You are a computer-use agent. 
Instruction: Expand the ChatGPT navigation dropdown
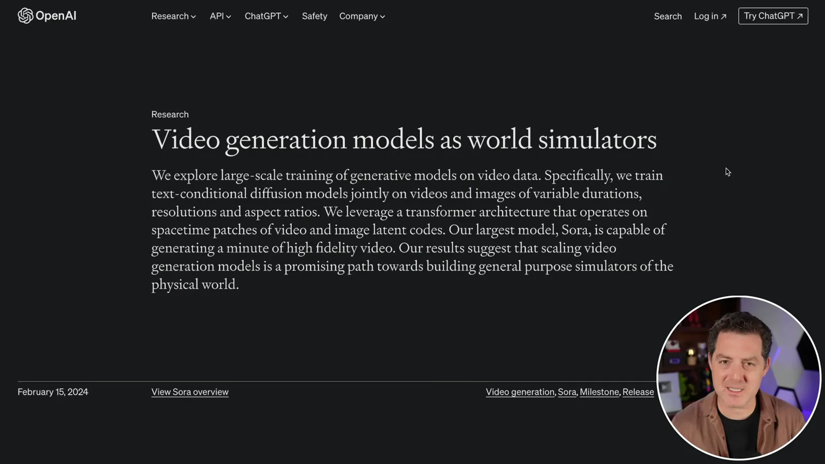tap(267, 16)
